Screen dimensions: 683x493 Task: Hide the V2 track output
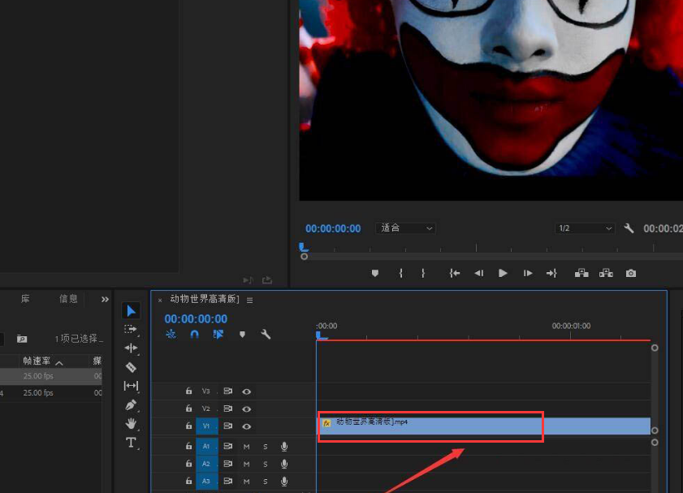tap(246, 409)
